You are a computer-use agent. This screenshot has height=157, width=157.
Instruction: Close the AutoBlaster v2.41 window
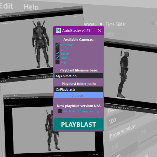pyautogui.click(x=99, y=30)
